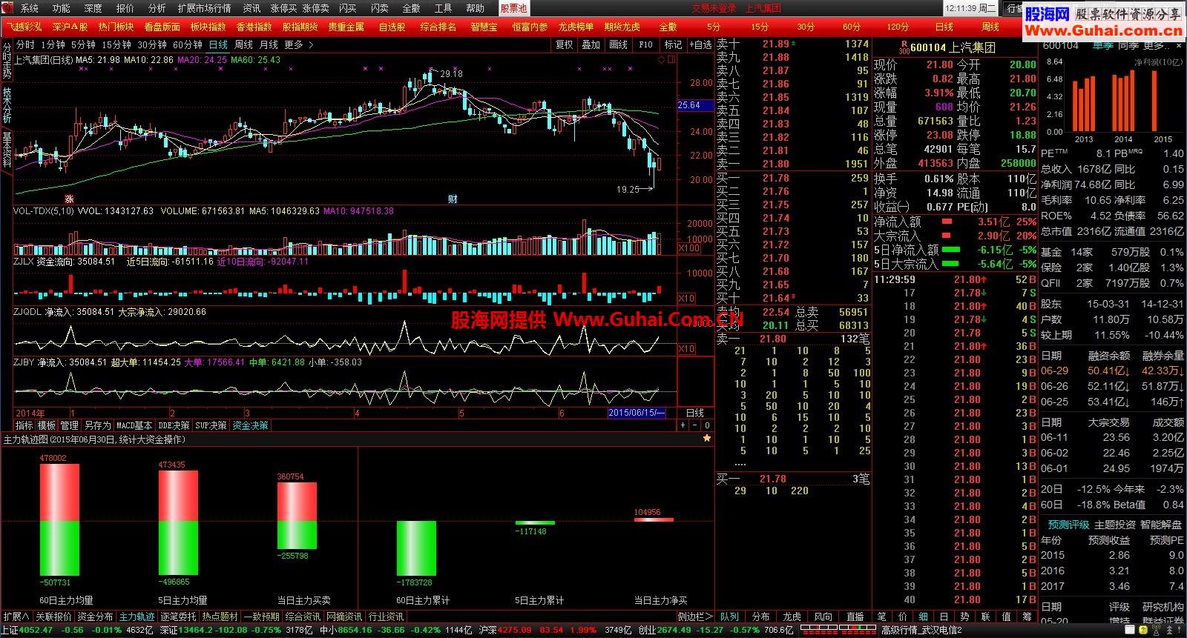This screenshot has height=638, width=1187.
Task: Select the SUP决策 indicator tab
Action: pyautogui.click(x=211, y=425)
